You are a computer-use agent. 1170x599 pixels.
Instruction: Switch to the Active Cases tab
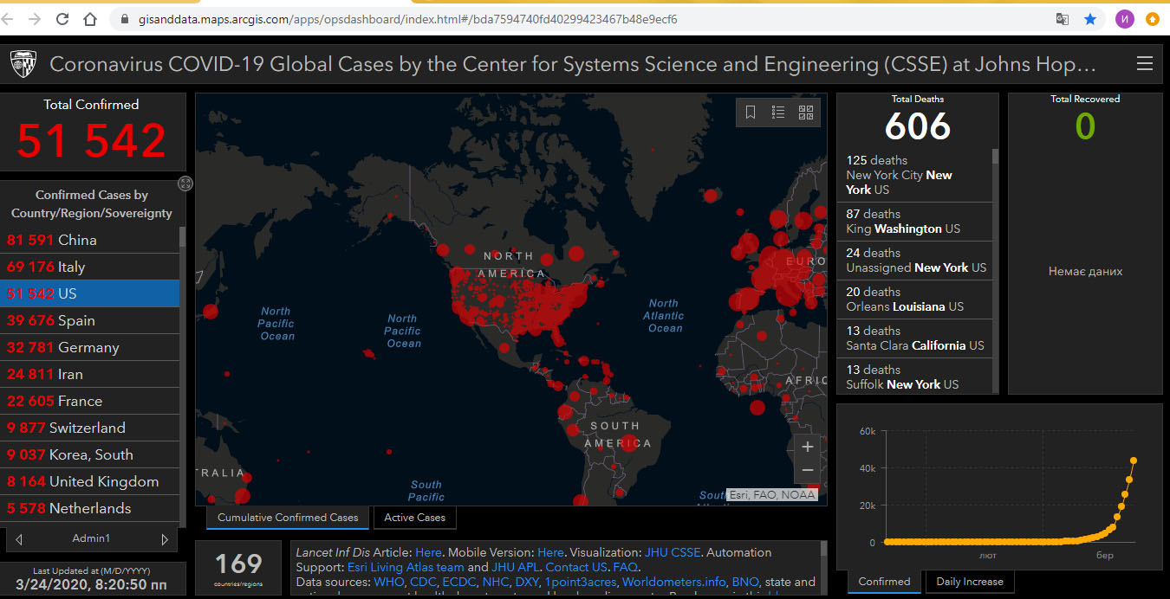pyautogui.click(x=414, y=518)
